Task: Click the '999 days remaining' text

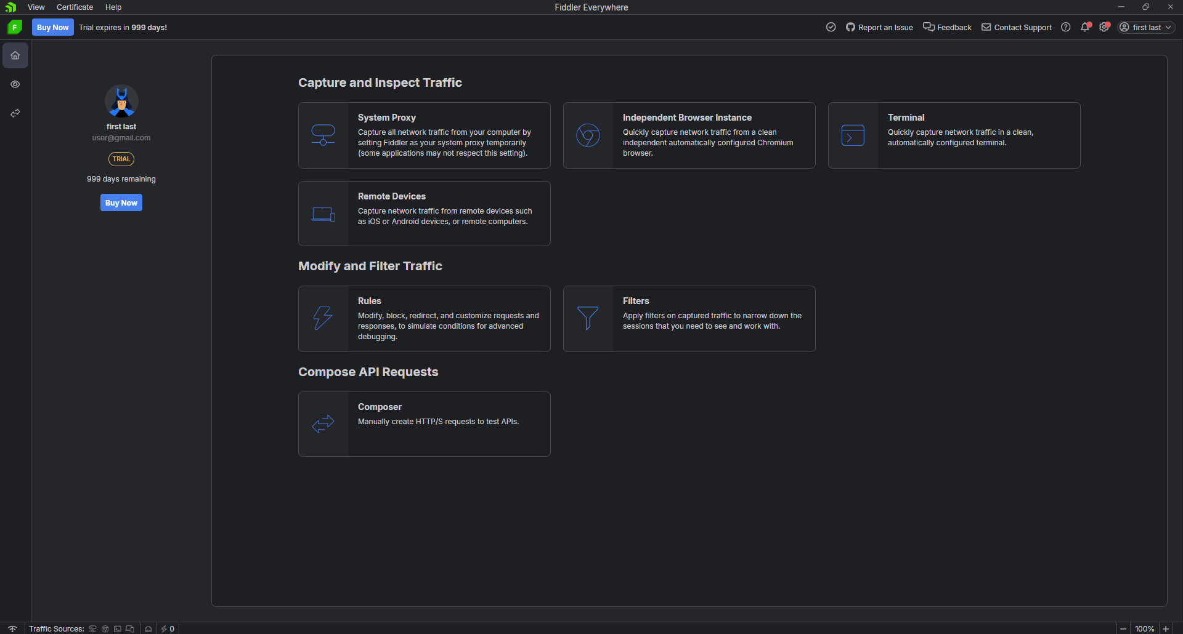Action: point(121,179)
